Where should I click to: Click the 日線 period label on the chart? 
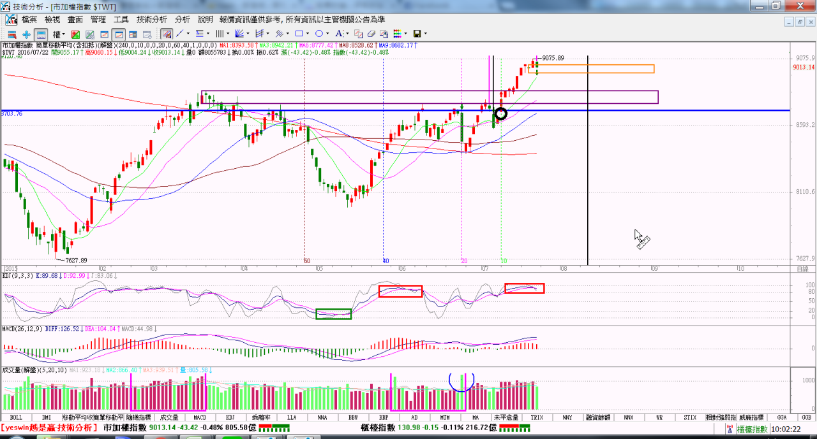click(803, 270)
